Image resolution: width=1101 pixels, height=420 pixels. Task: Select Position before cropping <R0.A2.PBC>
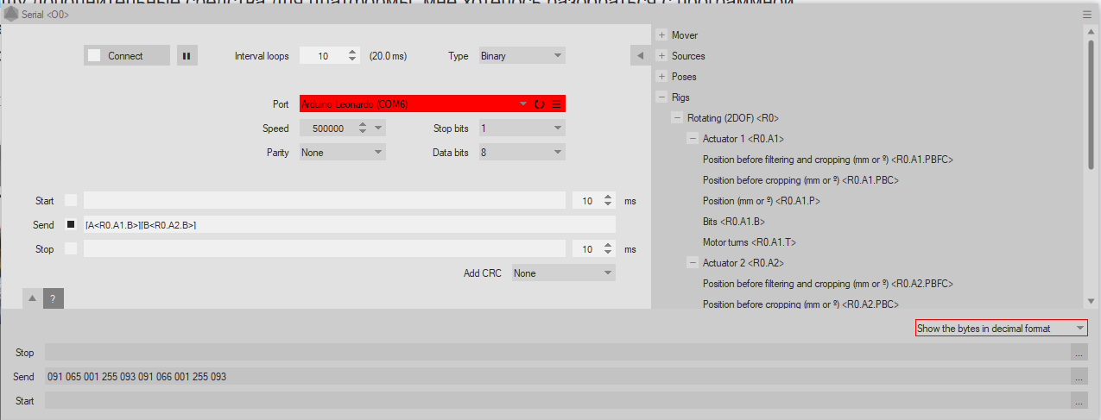tap(801, 304)
